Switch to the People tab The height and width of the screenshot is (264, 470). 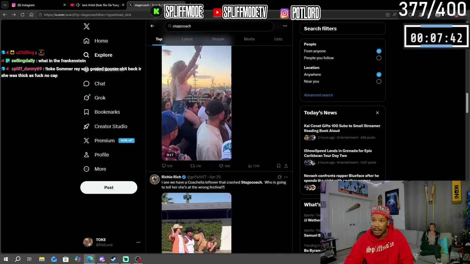pos(218,39)
